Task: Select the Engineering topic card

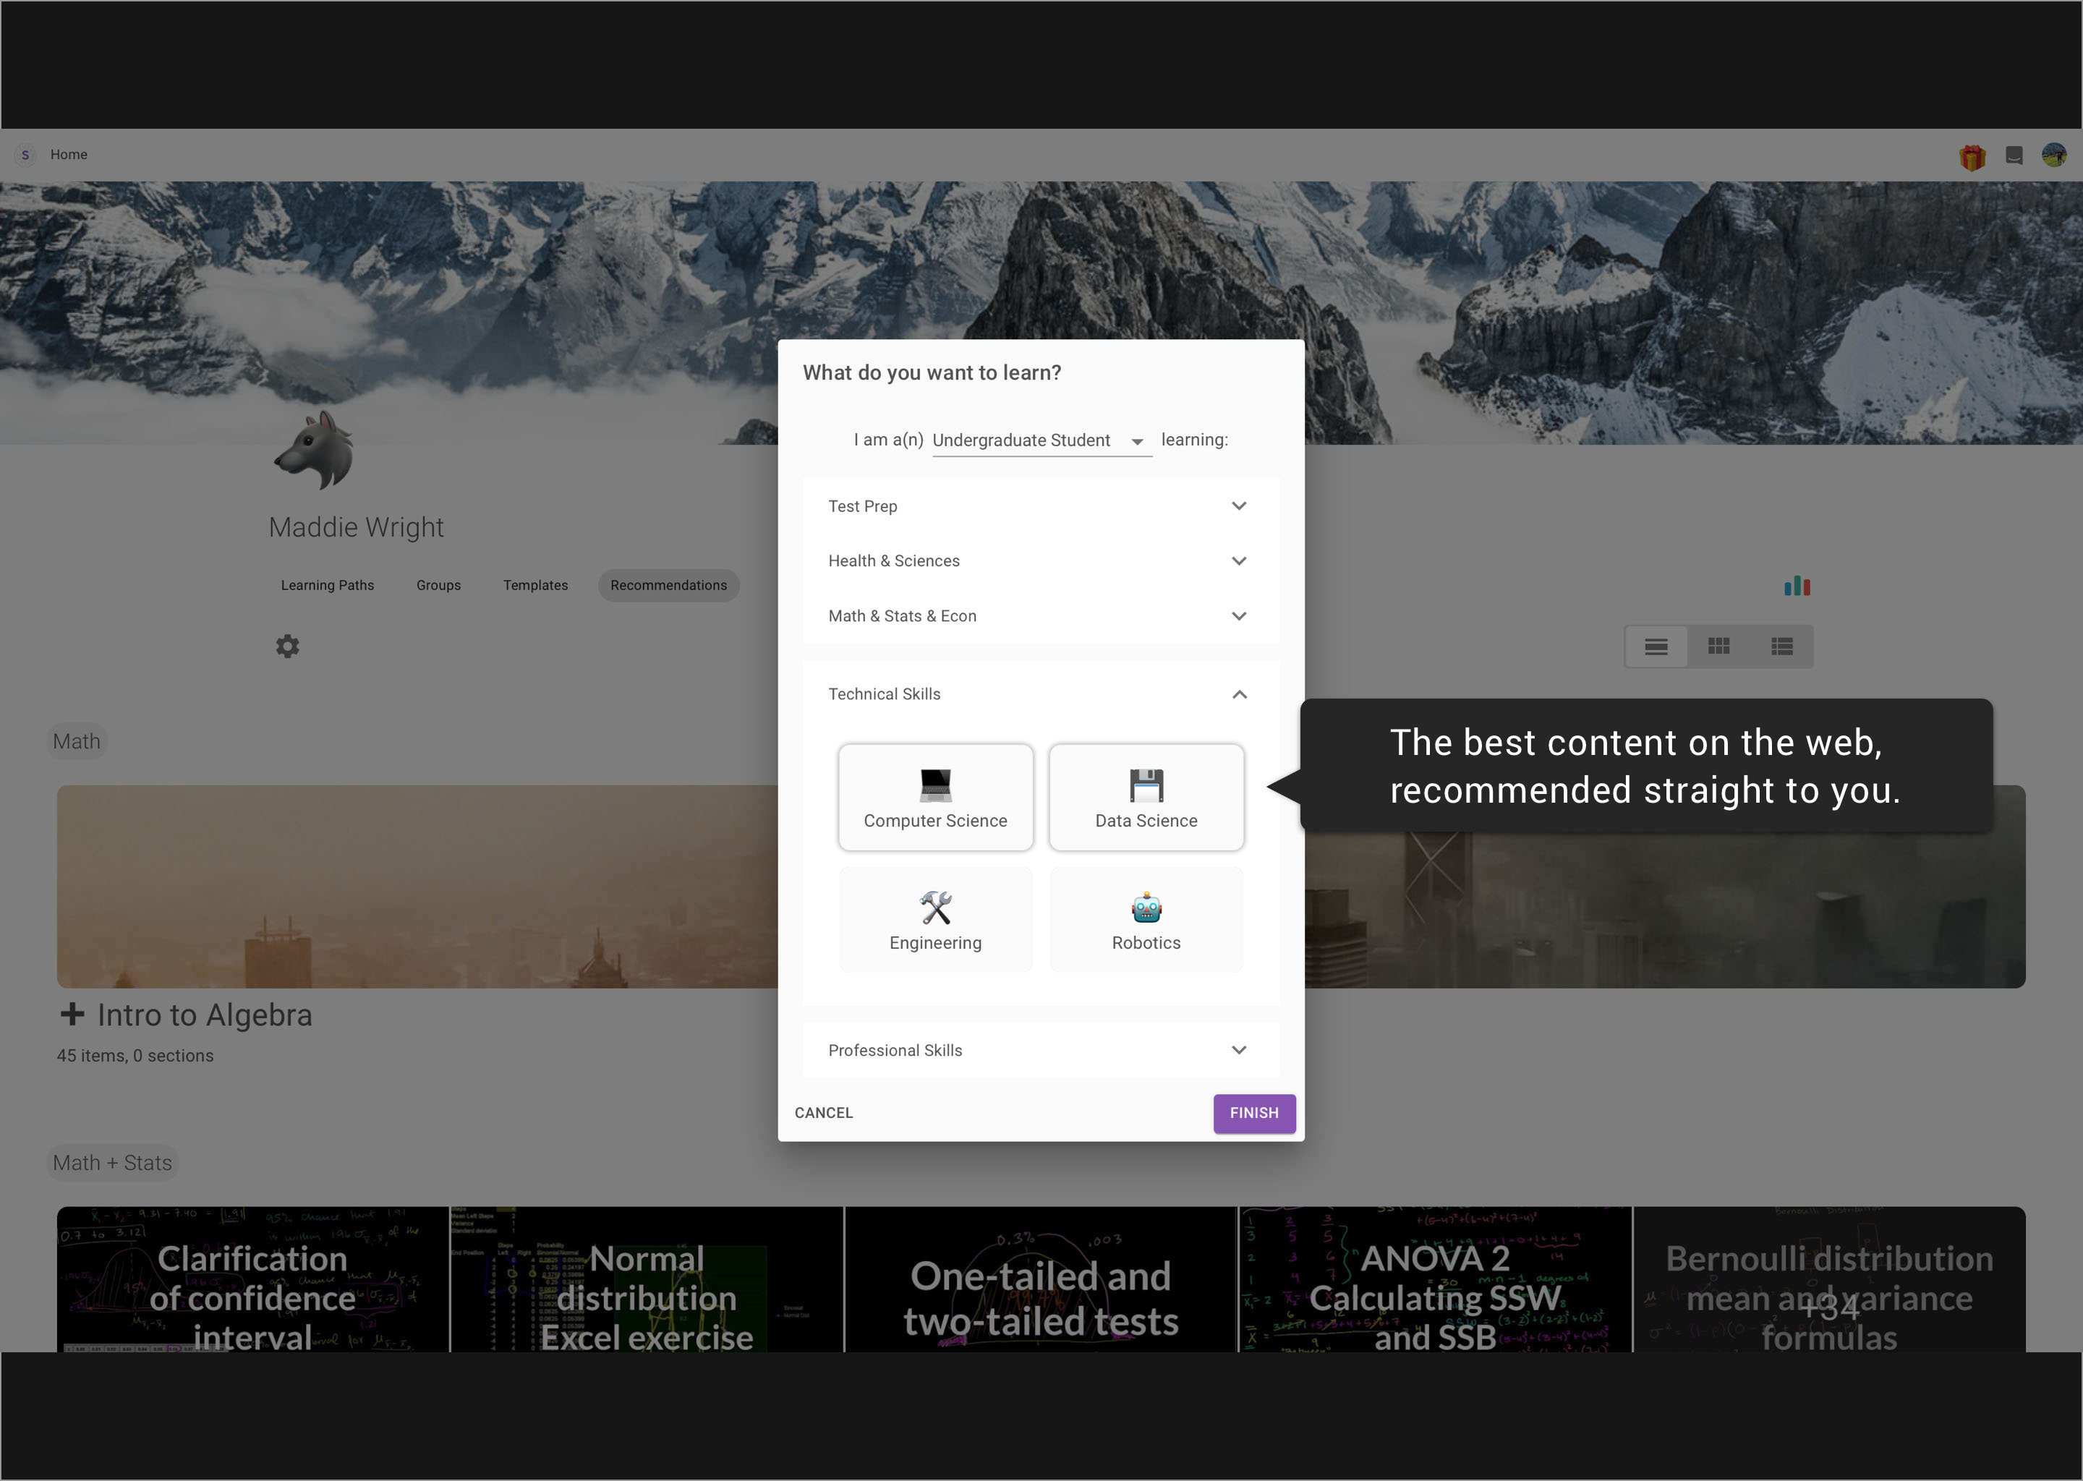Action: 934,920
